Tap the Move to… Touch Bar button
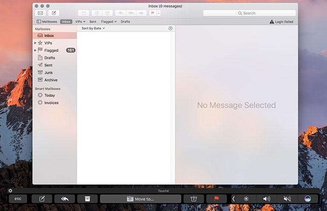Viewport: 327px width, 211px height. click(x=140, y=199)
